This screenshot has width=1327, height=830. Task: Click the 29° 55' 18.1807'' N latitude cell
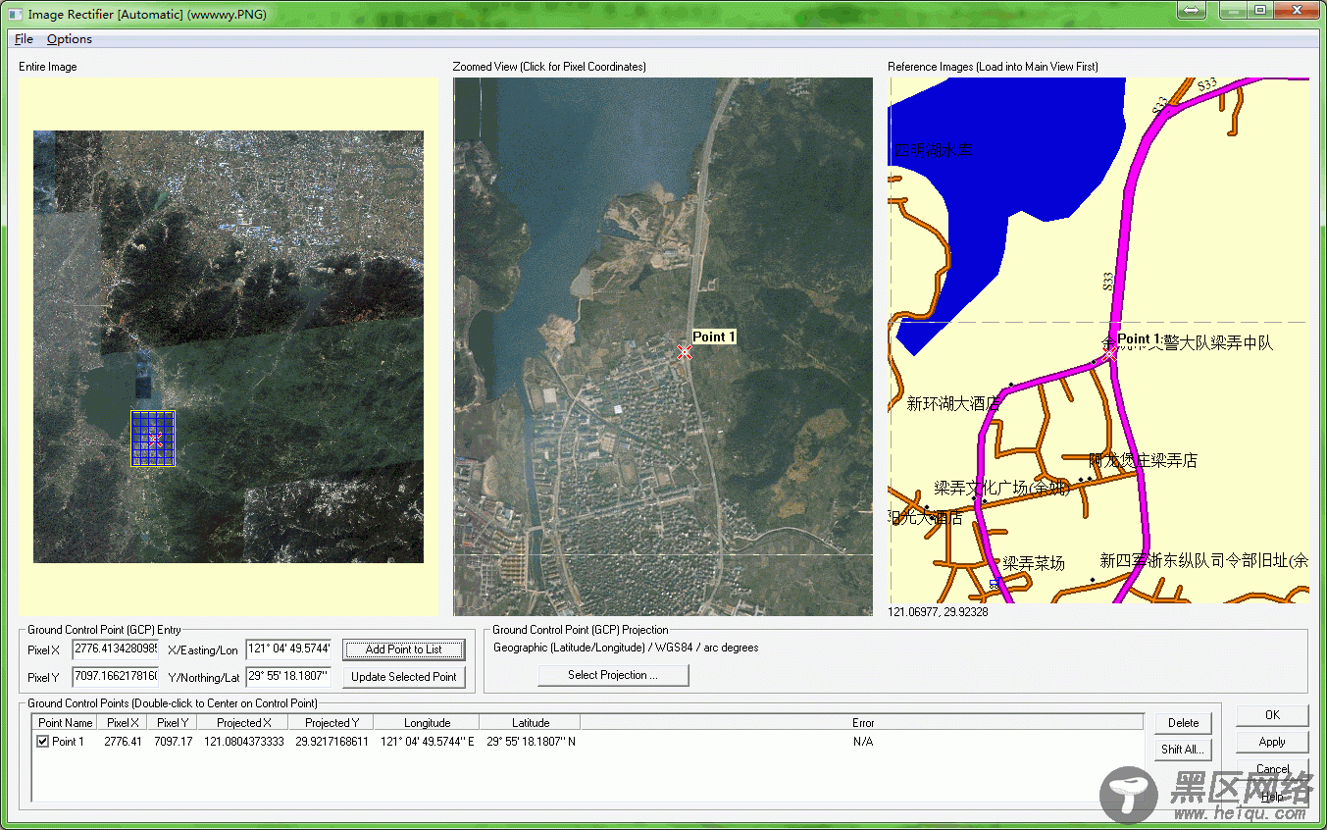point(531,742)
